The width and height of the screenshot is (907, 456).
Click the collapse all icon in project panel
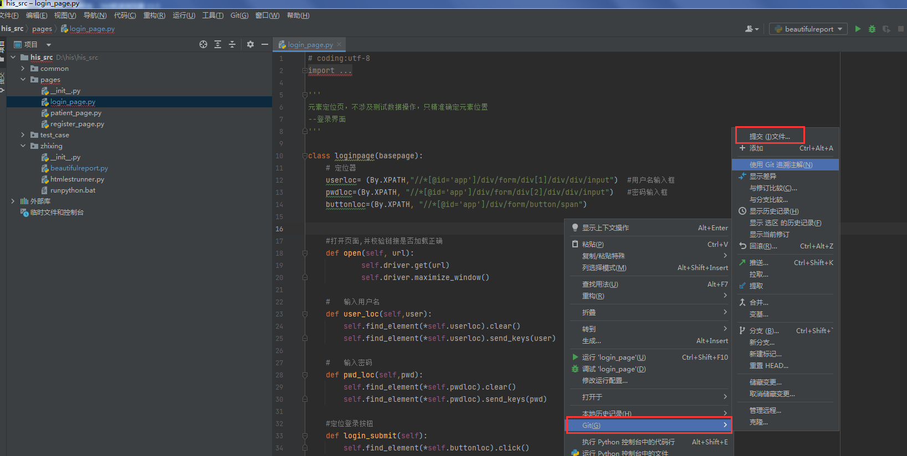point(232,44)
